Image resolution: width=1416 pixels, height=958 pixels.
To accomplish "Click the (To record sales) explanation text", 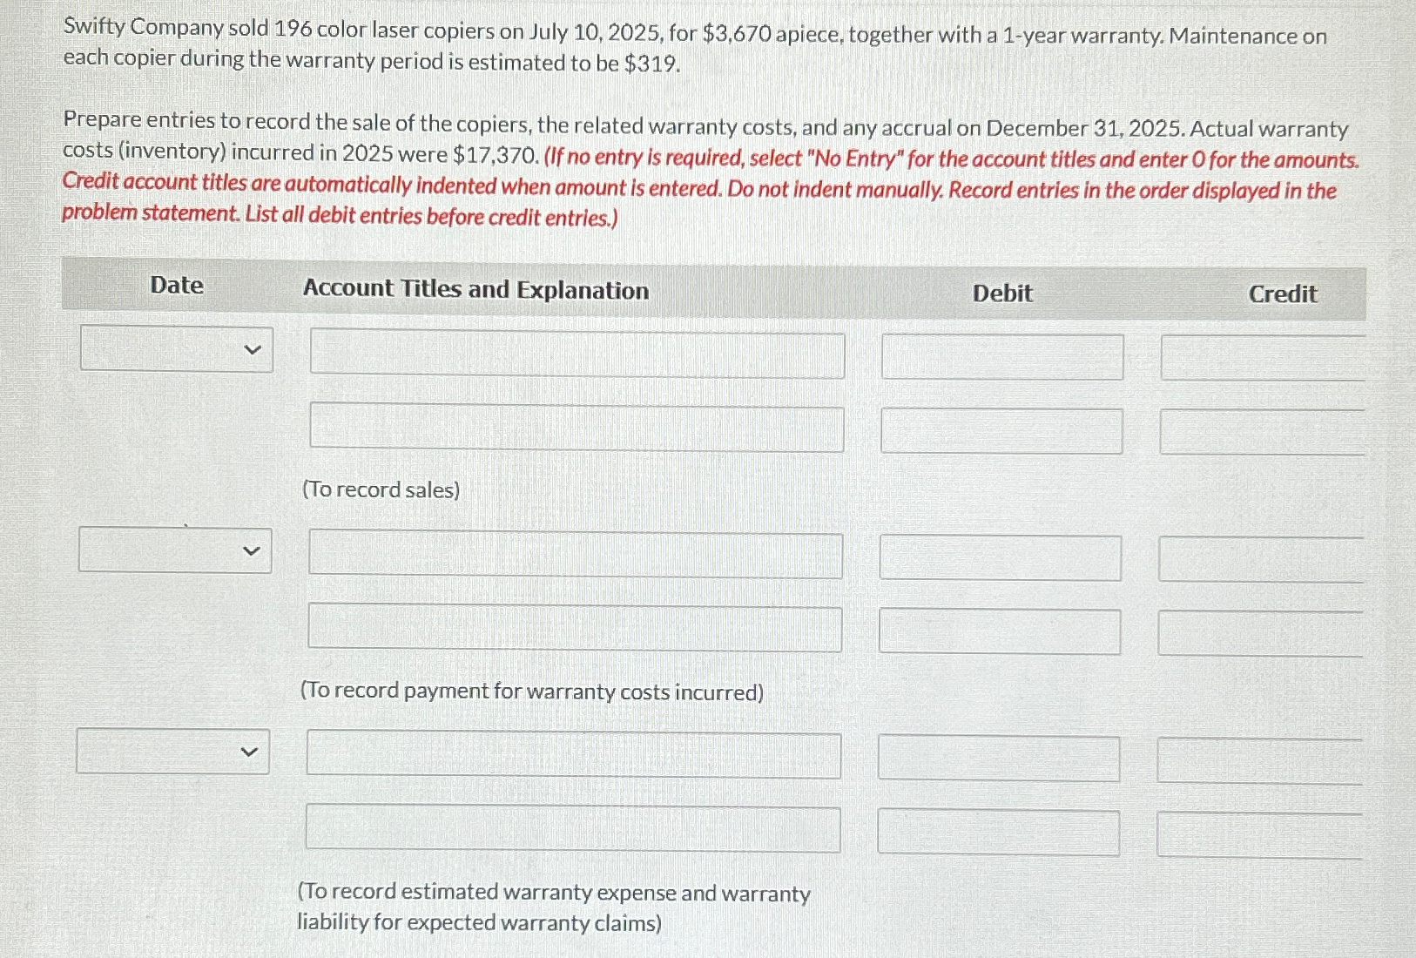I will 381,489.
